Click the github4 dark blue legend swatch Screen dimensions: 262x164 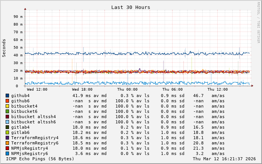tap(7, 96)
